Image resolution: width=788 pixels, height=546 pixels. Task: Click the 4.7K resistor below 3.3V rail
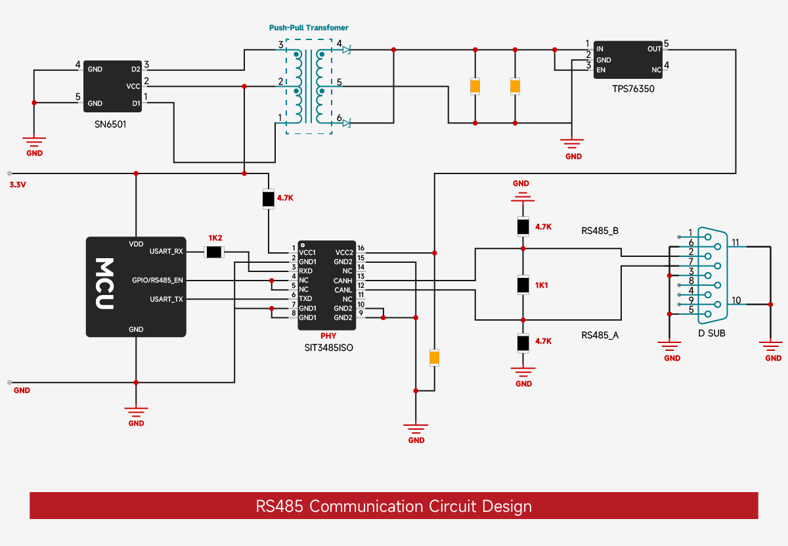[268, 198]
